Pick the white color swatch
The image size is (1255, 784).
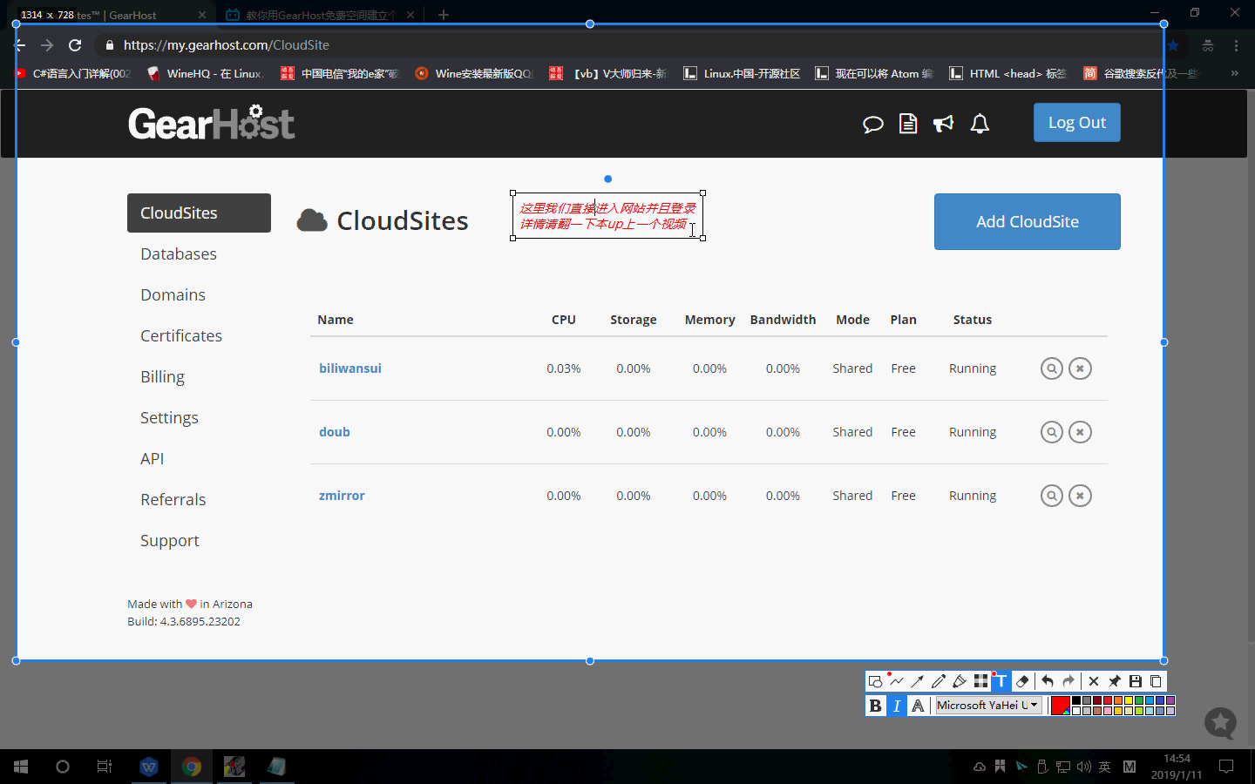coord(1076,711)
